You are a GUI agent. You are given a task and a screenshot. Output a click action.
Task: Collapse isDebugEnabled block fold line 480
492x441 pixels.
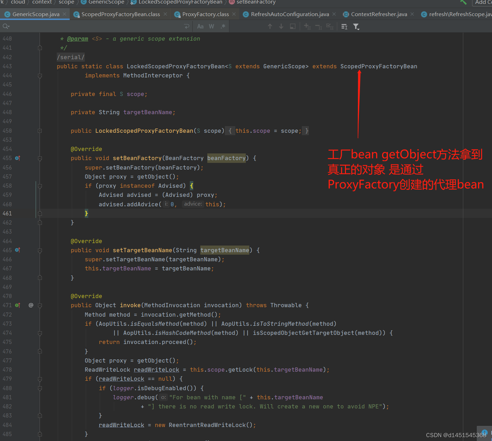coord(40,388)
